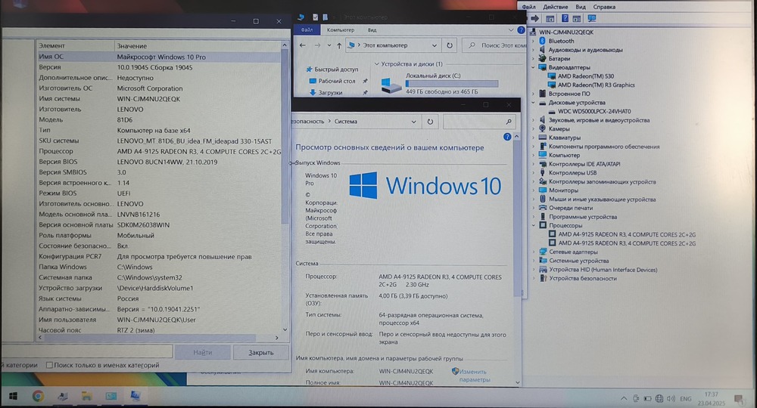The image size is (757, 408).
Task: Click the Сетевые адаптеры network icon
Action: (x=543, y=252)
